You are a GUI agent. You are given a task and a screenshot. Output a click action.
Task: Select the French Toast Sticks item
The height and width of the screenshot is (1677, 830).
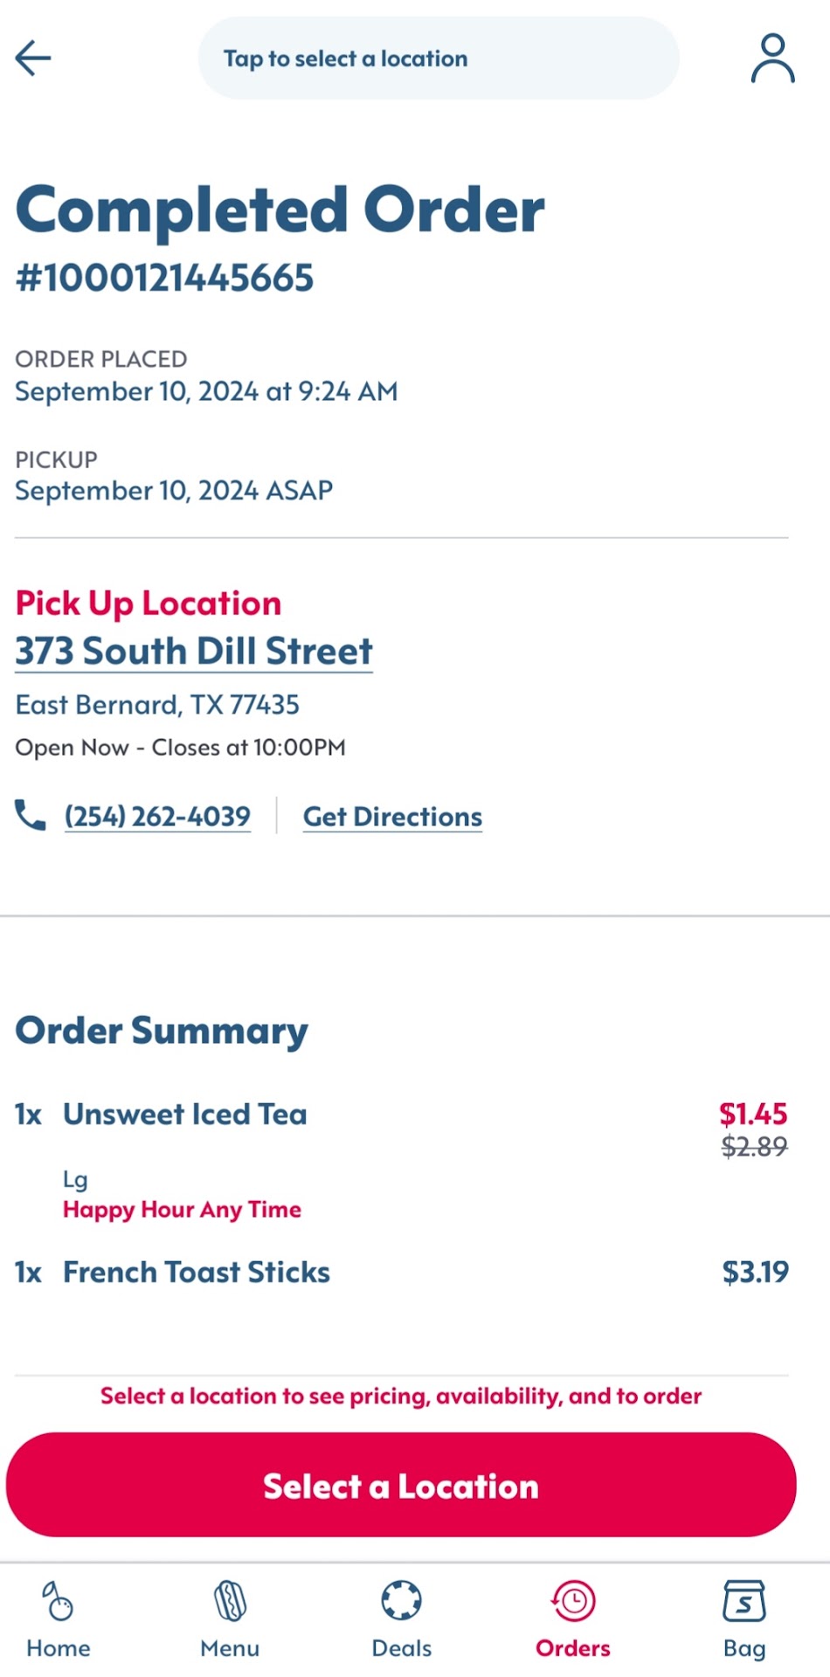[x=197, y=1273]
